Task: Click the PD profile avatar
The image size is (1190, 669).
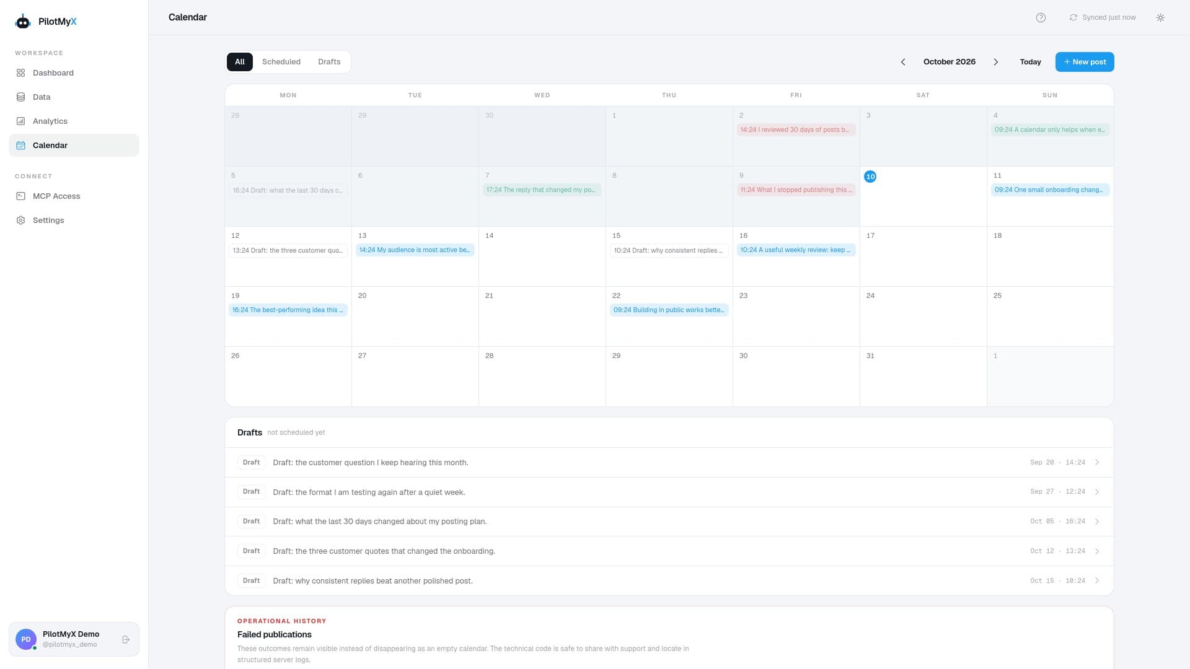Action: click(x=26, y=639)
